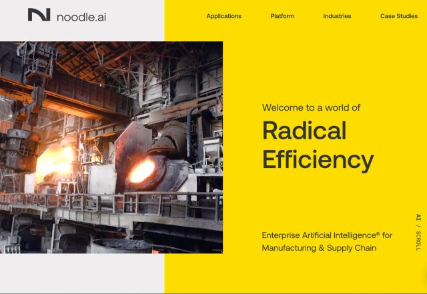Click the noodle.ai wordmark text
427x294 pixels.
(x=81, y=16)
